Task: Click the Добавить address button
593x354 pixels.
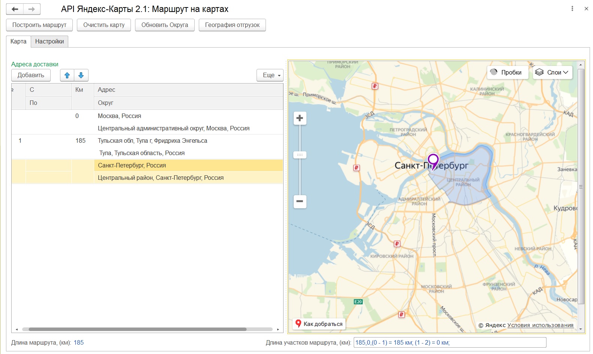Action: (31, 75)
